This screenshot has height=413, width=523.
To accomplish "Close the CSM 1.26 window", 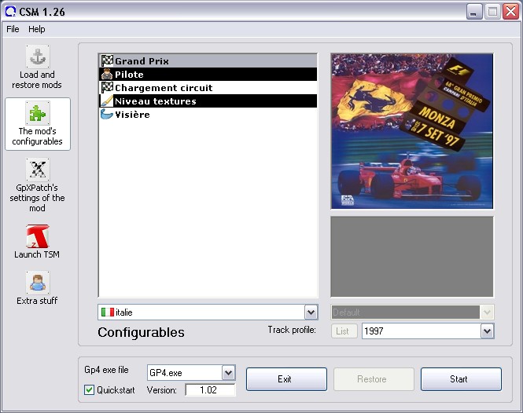I will [510, 12].
